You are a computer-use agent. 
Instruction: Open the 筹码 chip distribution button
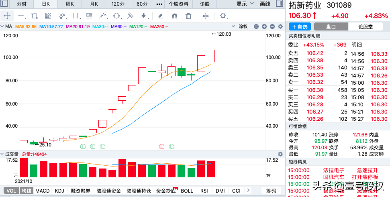coord(271,191)
